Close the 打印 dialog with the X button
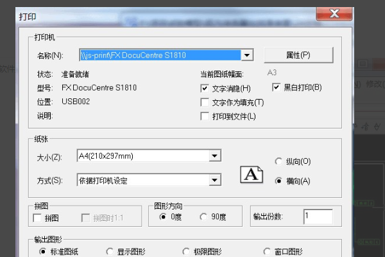 coord(334,13)
